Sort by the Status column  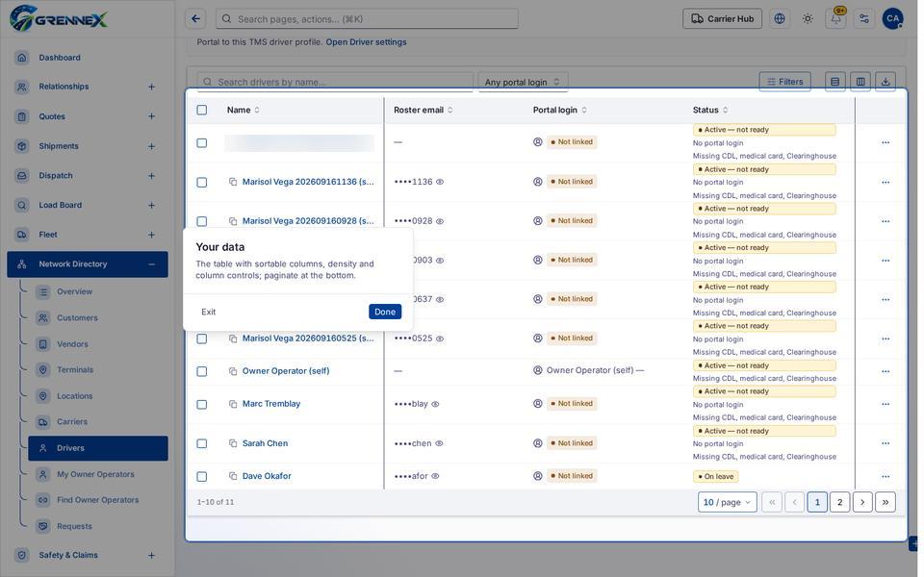(x=710, y=110)
